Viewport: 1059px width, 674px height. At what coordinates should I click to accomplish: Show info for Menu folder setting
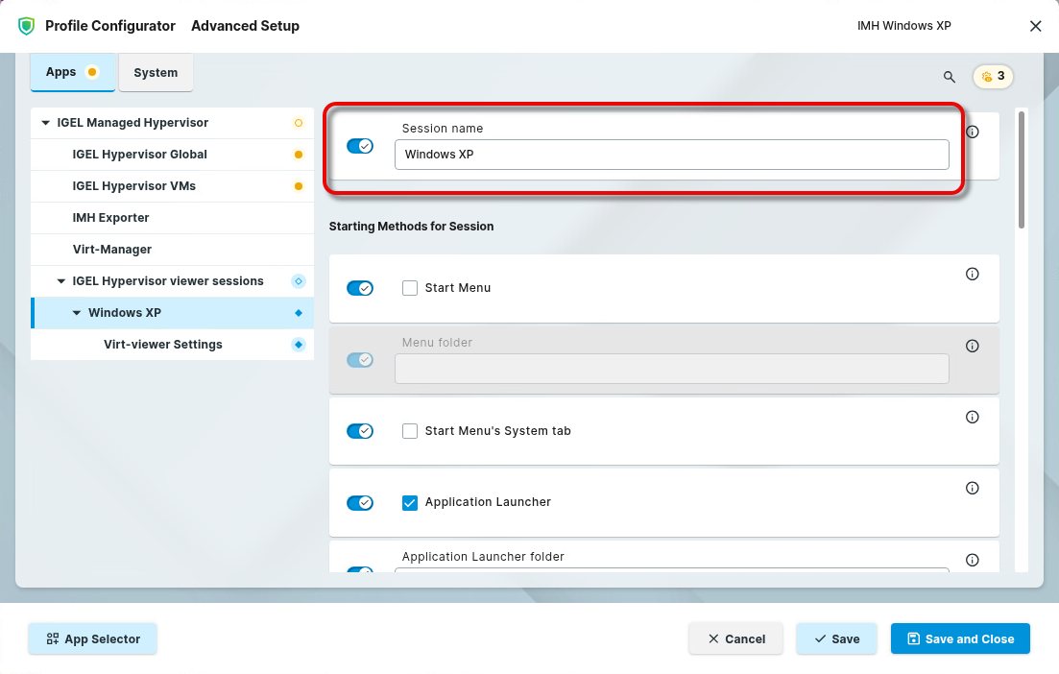click(x=972, y=346)
